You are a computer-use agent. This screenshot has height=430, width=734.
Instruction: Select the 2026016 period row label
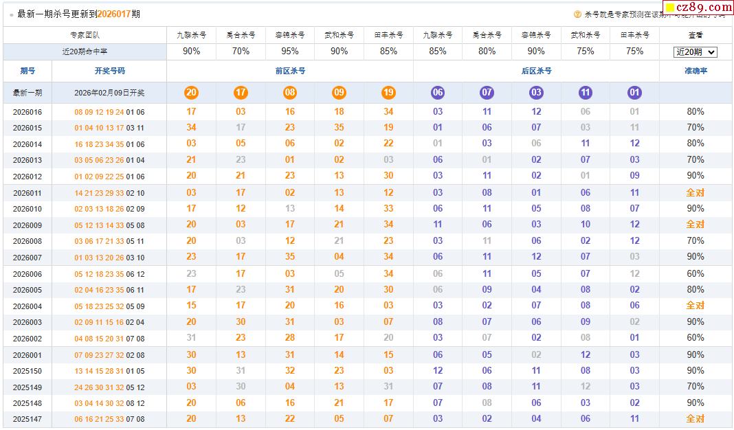pos(27,112)
